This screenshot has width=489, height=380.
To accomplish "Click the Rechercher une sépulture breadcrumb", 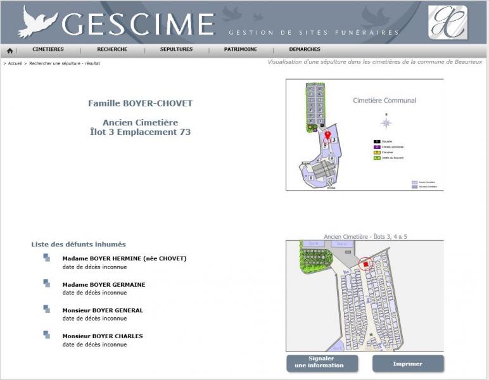I will tap(65, 63).
